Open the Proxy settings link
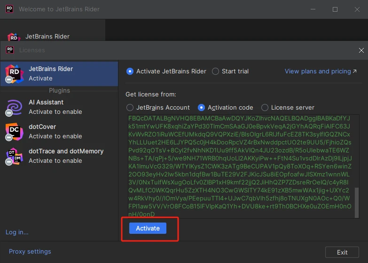The height and width of the screenshot is (263, 368). (30, 251)
